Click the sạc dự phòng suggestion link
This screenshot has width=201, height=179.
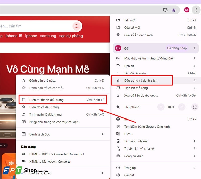pos(71,36)
